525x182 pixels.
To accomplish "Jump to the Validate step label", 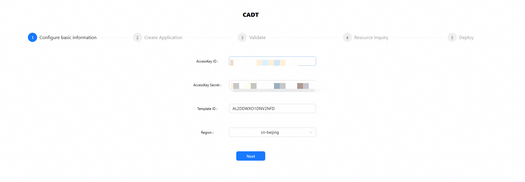I will [257, 38].
